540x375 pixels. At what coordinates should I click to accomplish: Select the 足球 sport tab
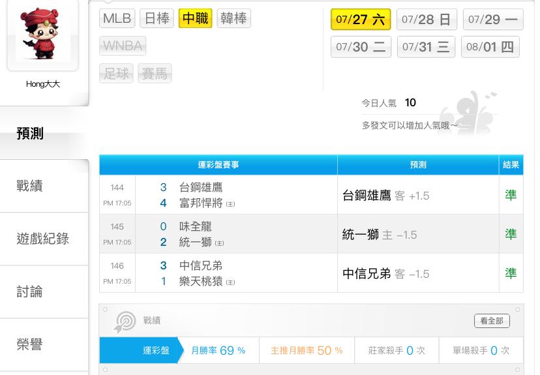point(116,73)
